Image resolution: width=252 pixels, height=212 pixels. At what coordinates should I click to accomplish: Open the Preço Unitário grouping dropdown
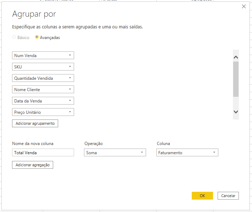coord(43,112)
